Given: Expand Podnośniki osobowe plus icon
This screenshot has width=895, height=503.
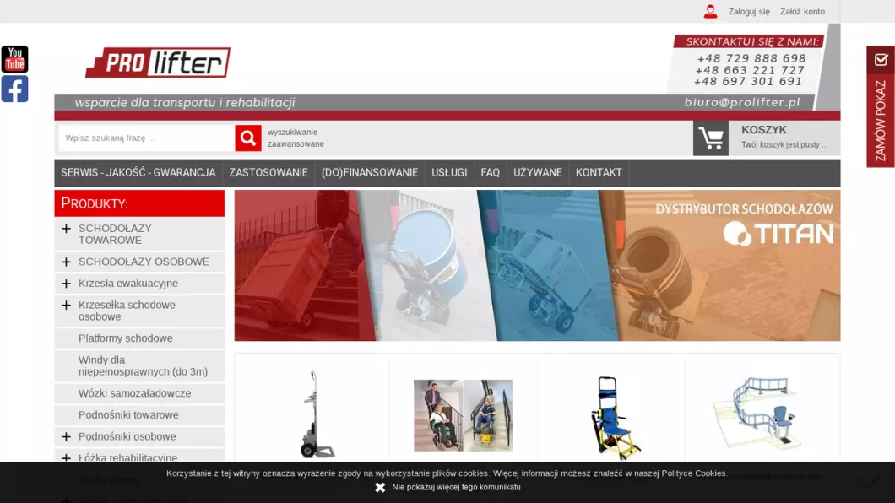Looking at the screenshot, I should [66, 437].
